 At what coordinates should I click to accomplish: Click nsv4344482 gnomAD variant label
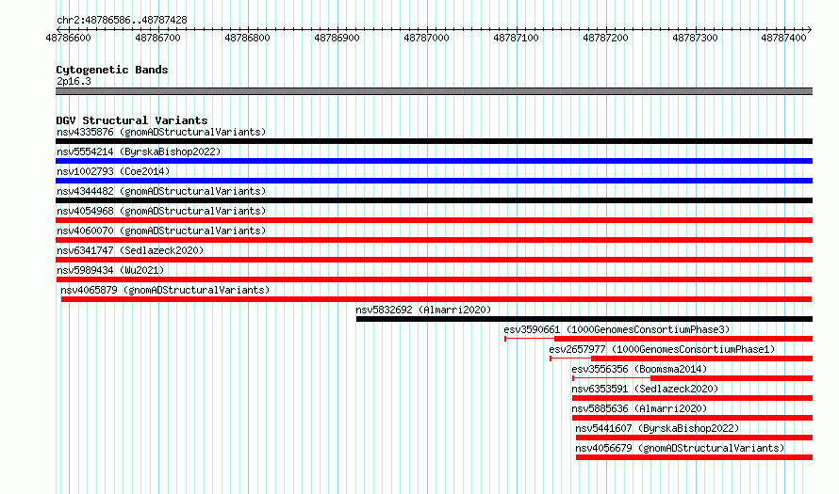coord(161,191)
